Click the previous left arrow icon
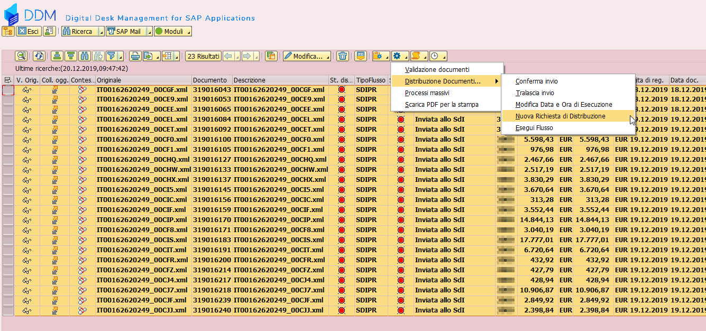706x331 pixels. point(228,56)
